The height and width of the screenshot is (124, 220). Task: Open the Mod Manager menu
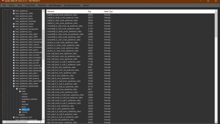click(x=55, y=5)
